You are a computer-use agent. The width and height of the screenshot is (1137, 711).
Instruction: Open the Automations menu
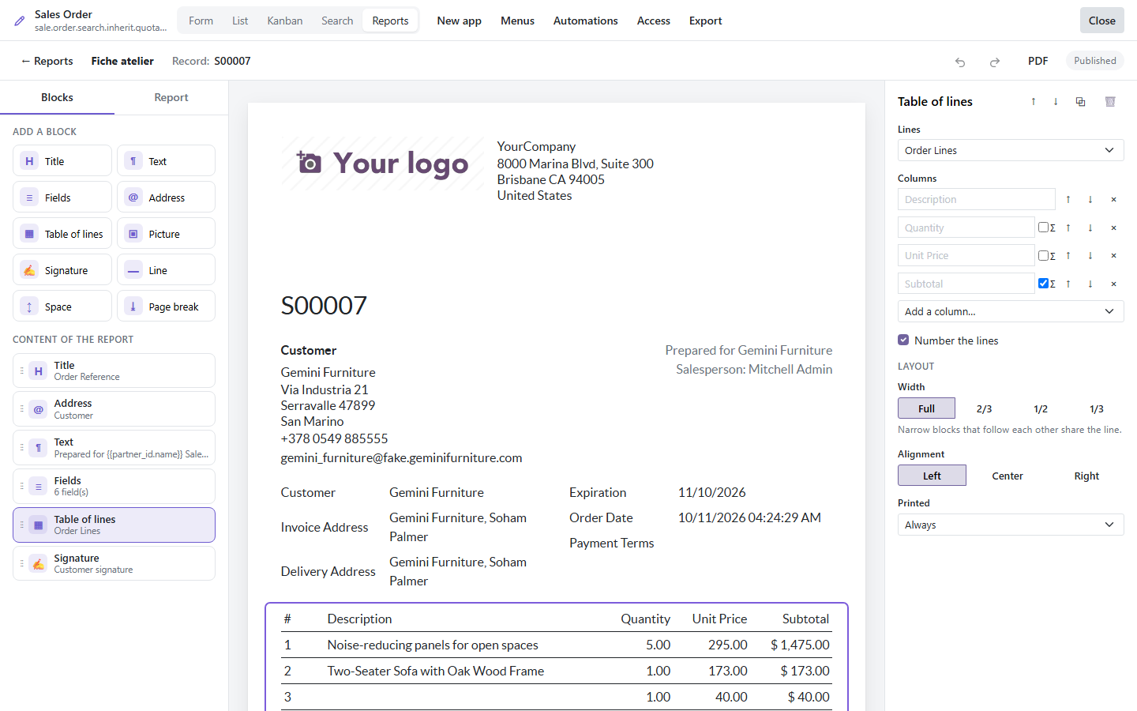586,21
